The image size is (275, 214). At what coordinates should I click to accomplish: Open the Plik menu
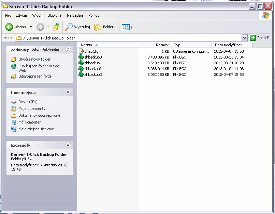8,15
